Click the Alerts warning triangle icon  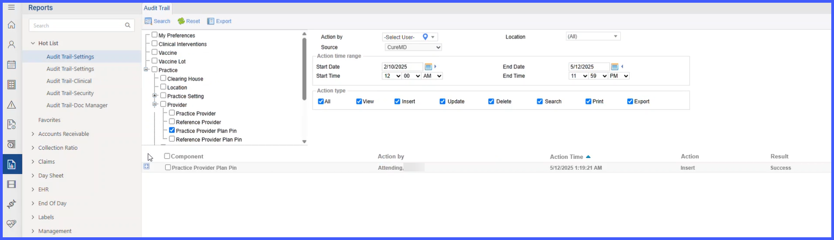pos(11,104)
